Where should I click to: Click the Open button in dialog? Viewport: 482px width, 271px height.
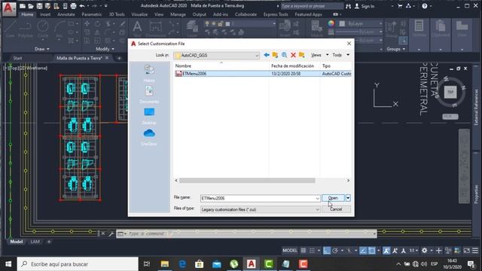[333, 198]
